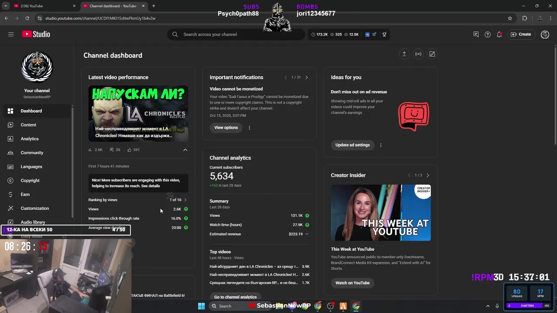Screen dimensions: 557x313
Task: Go to previous Creator Insider card
Action: 409,175
